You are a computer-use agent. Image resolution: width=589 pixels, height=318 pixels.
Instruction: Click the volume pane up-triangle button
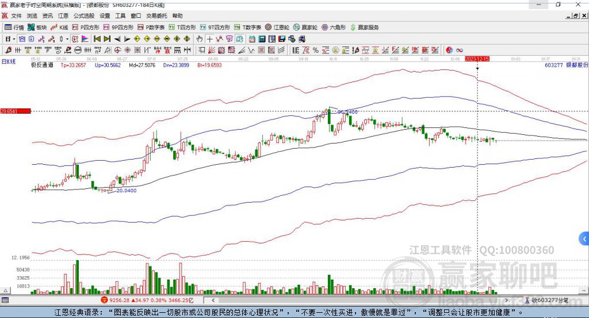[x=5, y=290]
